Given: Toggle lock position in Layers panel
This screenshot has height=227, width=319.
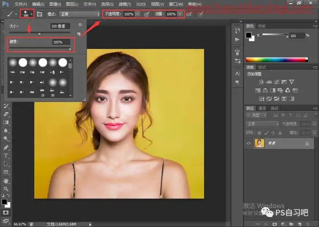Looking at the screenshot, I should coord(273,133).
